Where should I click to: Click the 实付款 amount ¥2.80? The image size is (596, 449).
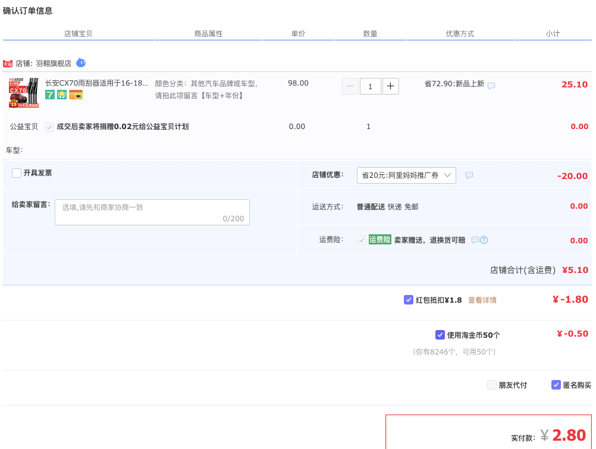(x=563, y=435)
